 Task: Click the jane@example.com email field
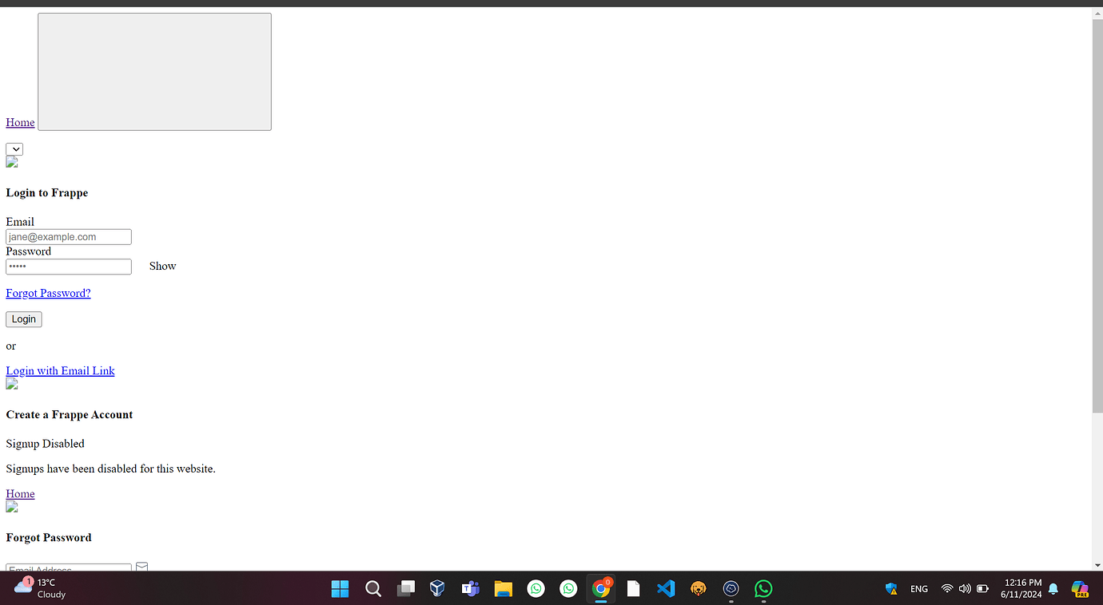click(x=69, y=237)
